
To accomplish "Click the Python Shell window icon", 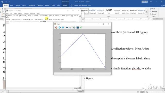I will pos(7,11).
